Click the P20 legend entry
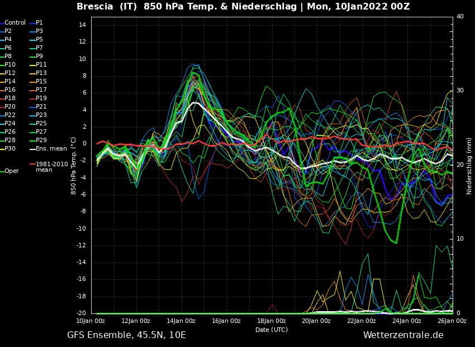This screenshot has height=347, width=475. click(x=10, y=107)
